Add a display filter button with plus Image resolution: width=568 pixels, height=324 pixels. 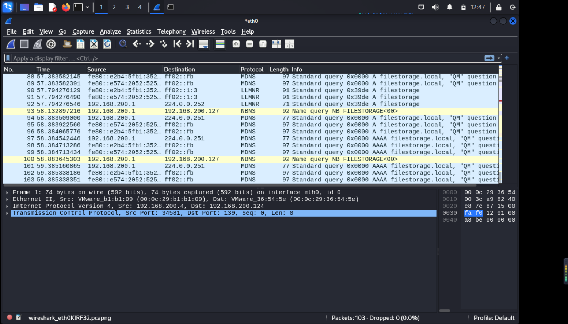click(x=507, y=58)
